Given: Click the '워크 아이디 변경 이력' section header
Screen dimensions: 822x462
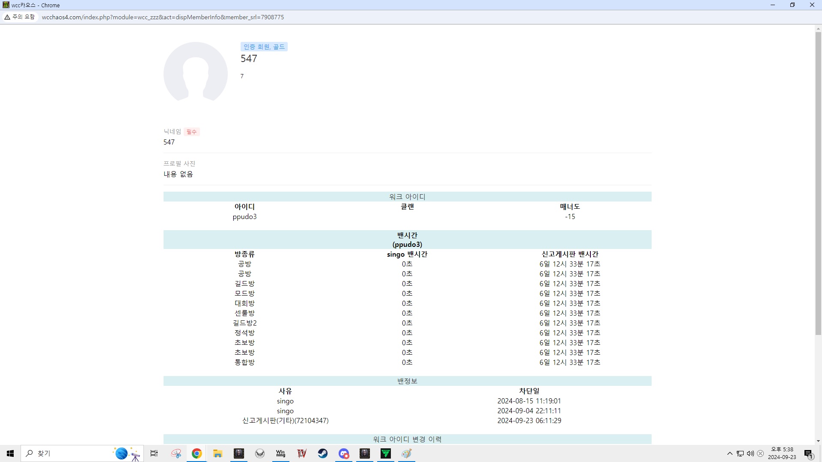Looking at the screenshot, I should [408, 439].
